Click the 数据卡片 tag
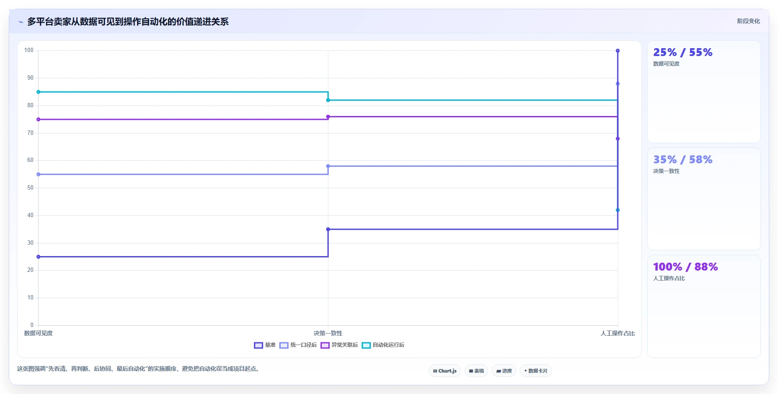The width and height of the screenshot is (778, 394). pyautogui.click(x=536, y=371)
